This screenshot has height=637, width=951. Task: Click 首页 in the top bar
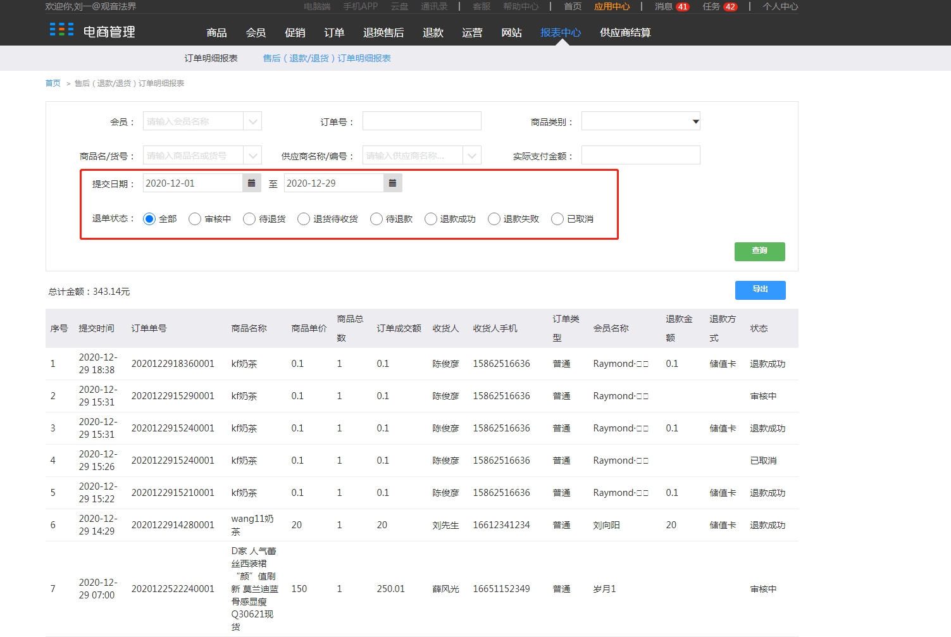[x=573, y=6]
